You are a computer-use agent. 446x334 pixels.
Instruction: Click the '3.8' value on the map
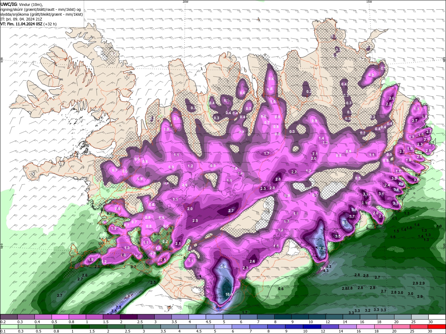click(396, 190)
